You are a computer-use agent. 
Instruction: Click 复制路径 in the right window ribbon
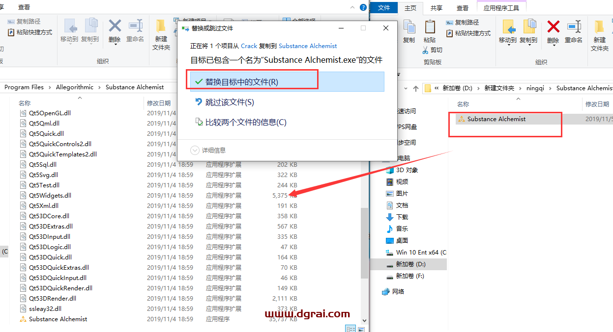point(463,23)
